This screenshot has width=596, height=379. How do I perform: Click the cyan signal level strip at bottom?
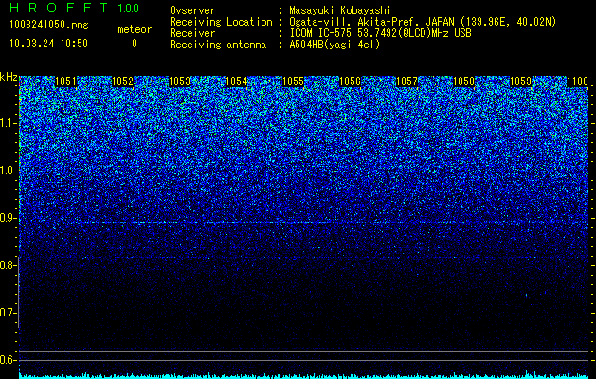point(304,375)
